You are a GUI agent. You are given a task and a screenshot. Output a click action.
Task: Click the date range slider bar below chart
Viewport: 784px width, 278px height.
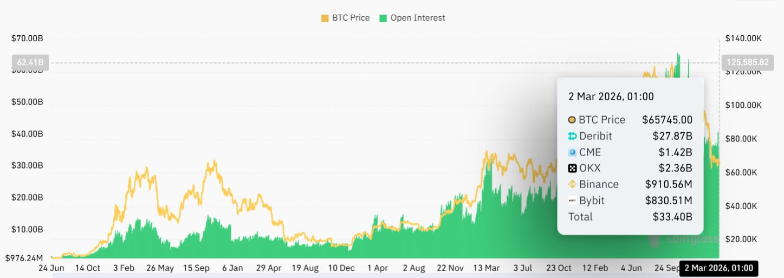point(379,275)
